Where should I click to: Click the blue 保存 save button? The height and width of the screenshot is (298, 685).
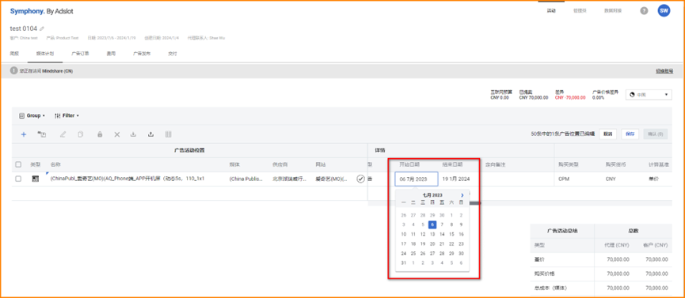coord(630,134)
